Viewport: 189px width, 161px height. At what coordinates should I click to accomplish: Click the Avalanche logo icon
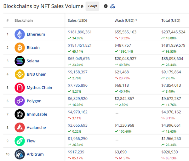[x=20, y=128]
